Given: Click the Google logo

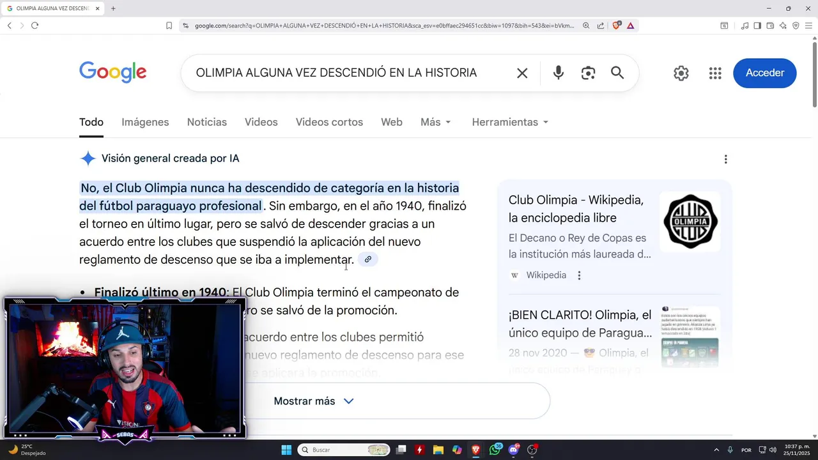Looking at the screenshot, I should tap(113, 72).
